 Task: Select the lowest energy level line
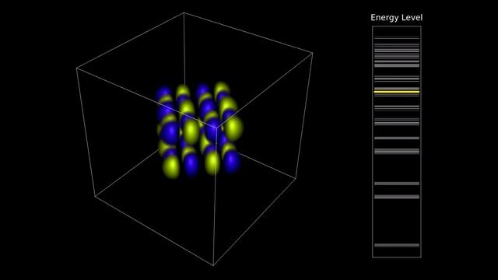397,245
